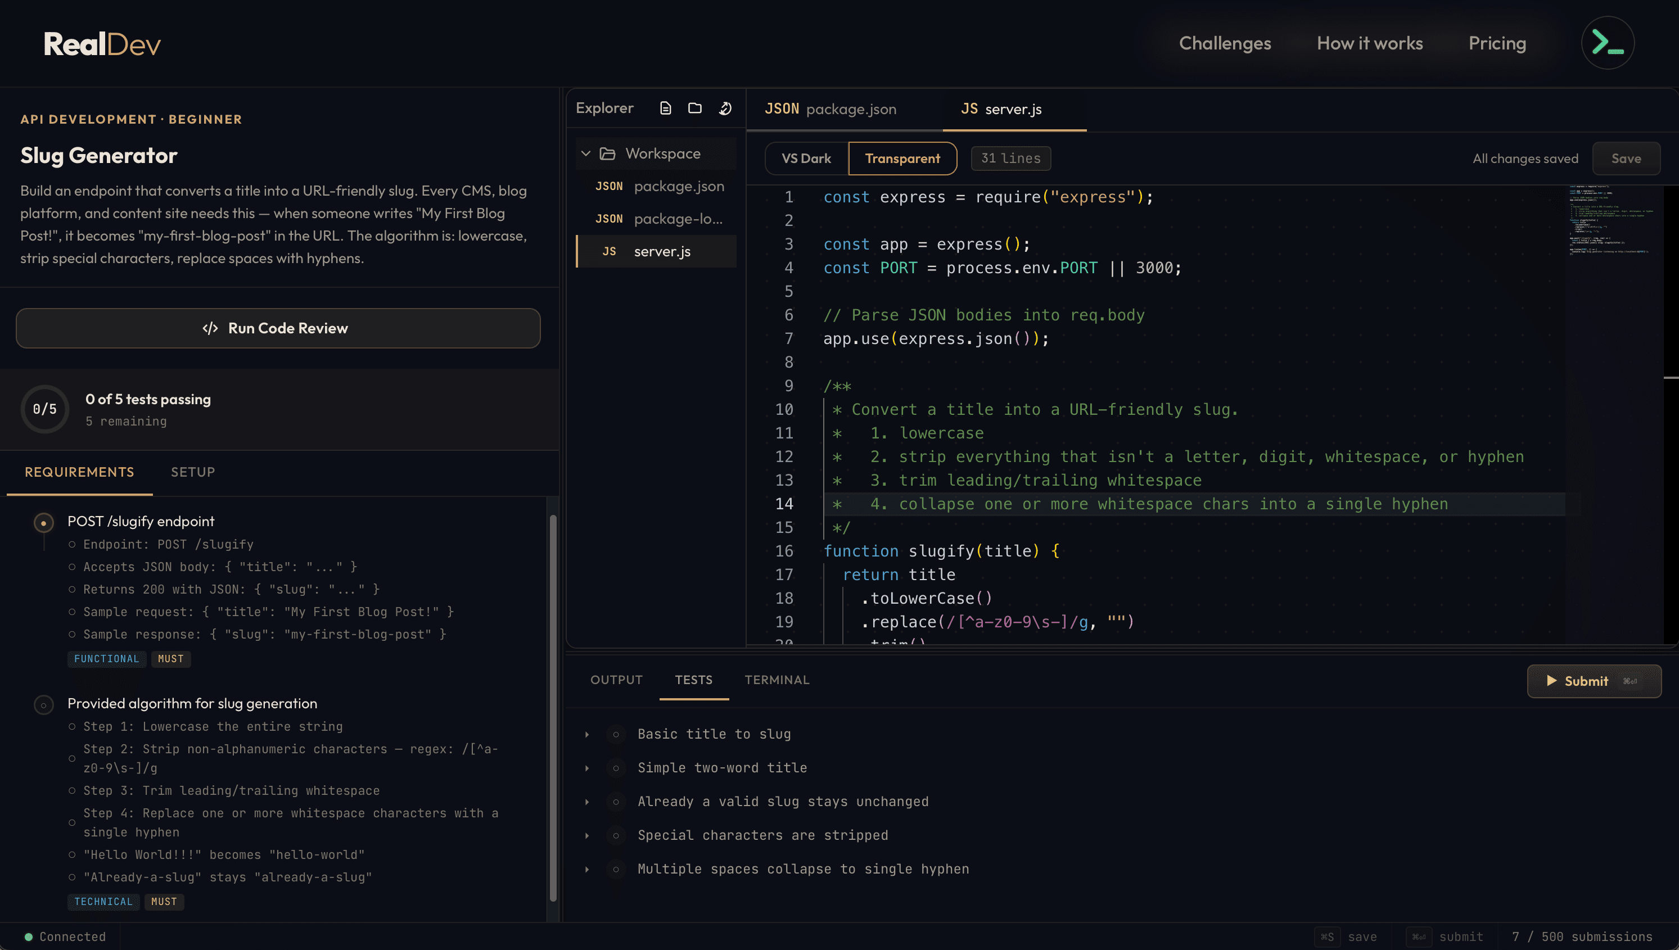Open package.json in file tree
This screenshot has width=1679, height=950.
[656, 186]
